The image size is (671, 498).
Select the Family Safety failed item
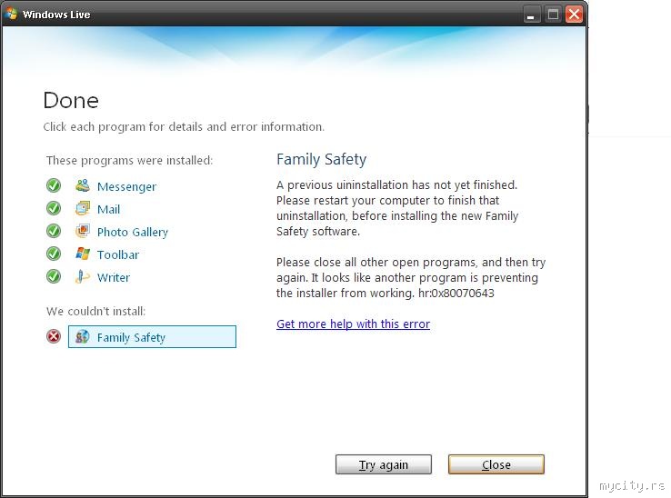(x=152, y=337)
